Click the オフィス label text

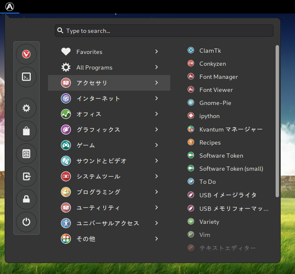89,114
